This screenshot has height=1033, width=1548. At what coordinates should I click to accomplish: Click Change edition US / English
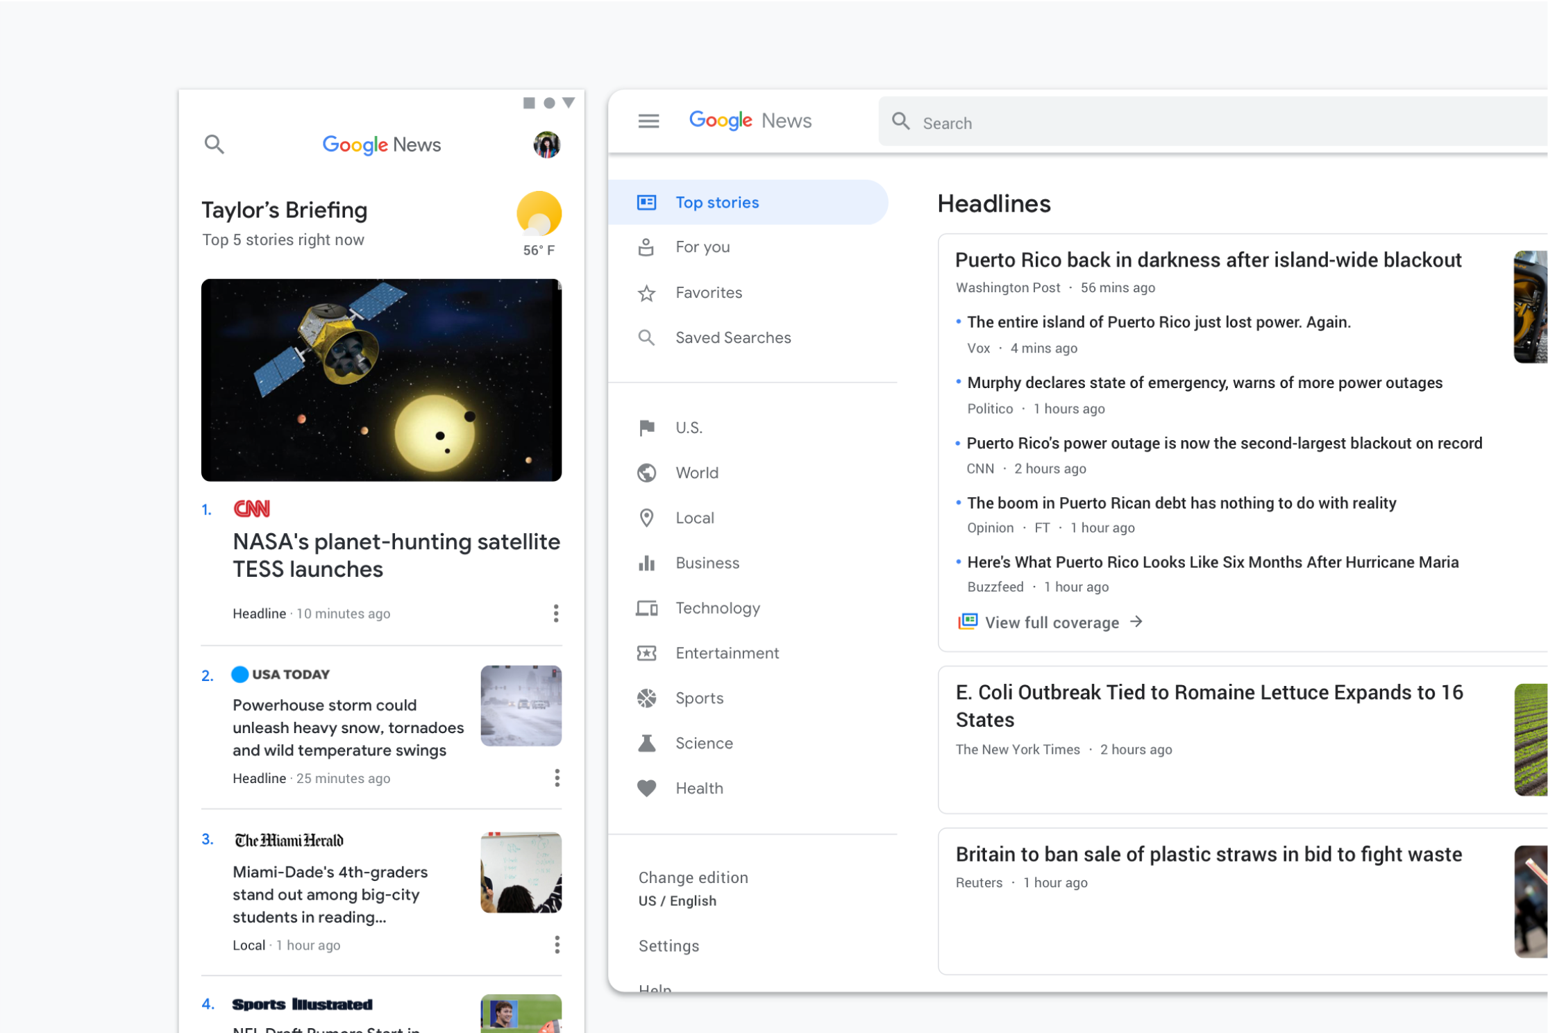[x=692, y=889]
